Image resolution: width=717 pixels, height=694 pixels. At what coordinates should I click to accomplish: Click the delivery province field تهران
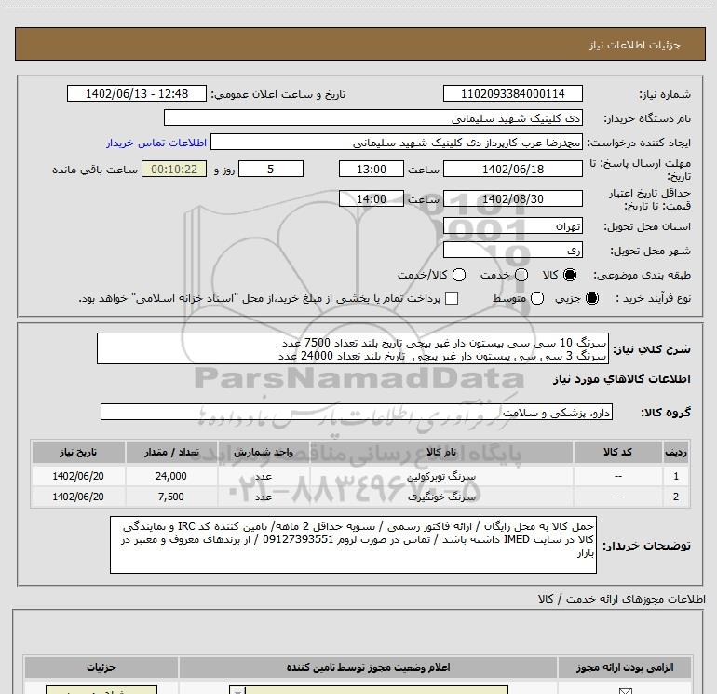pos(512,225)
